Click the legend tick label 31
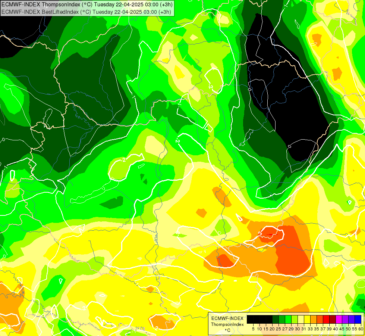The image size is (365, 336). 304,329
